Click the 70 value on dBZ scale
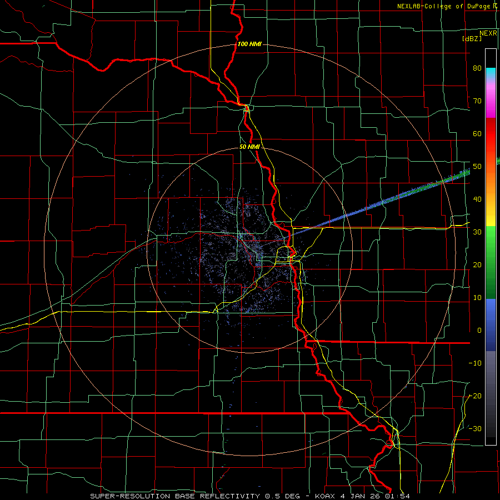This screenshot has width=500, height=500. [477, 101]
